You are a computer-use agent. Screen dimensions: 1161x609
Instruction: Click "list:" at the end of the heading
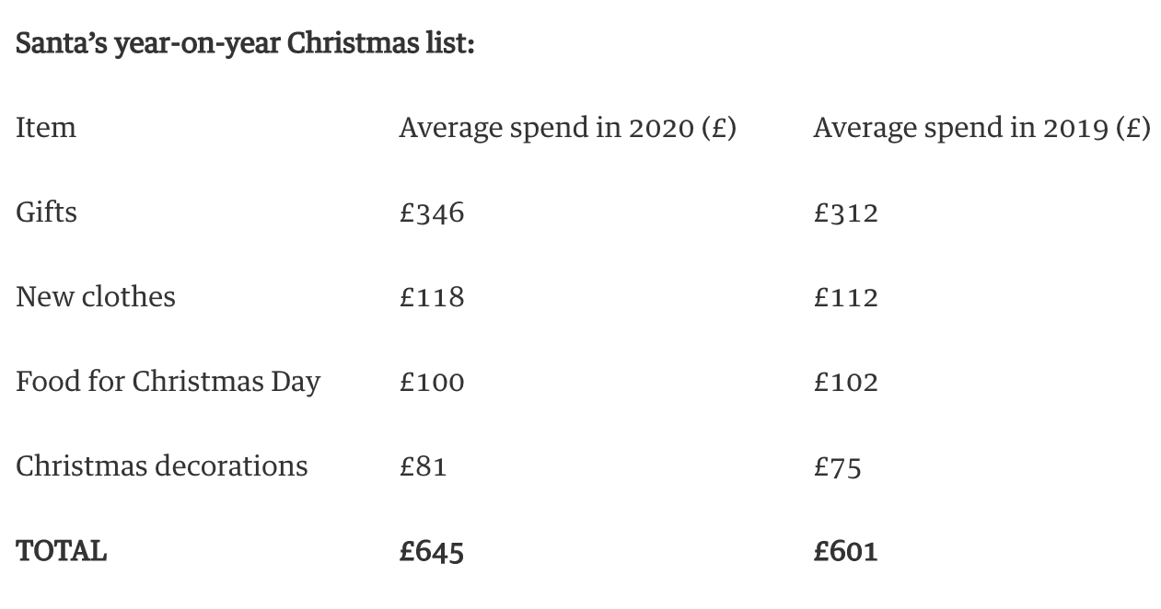pos(449,43)
